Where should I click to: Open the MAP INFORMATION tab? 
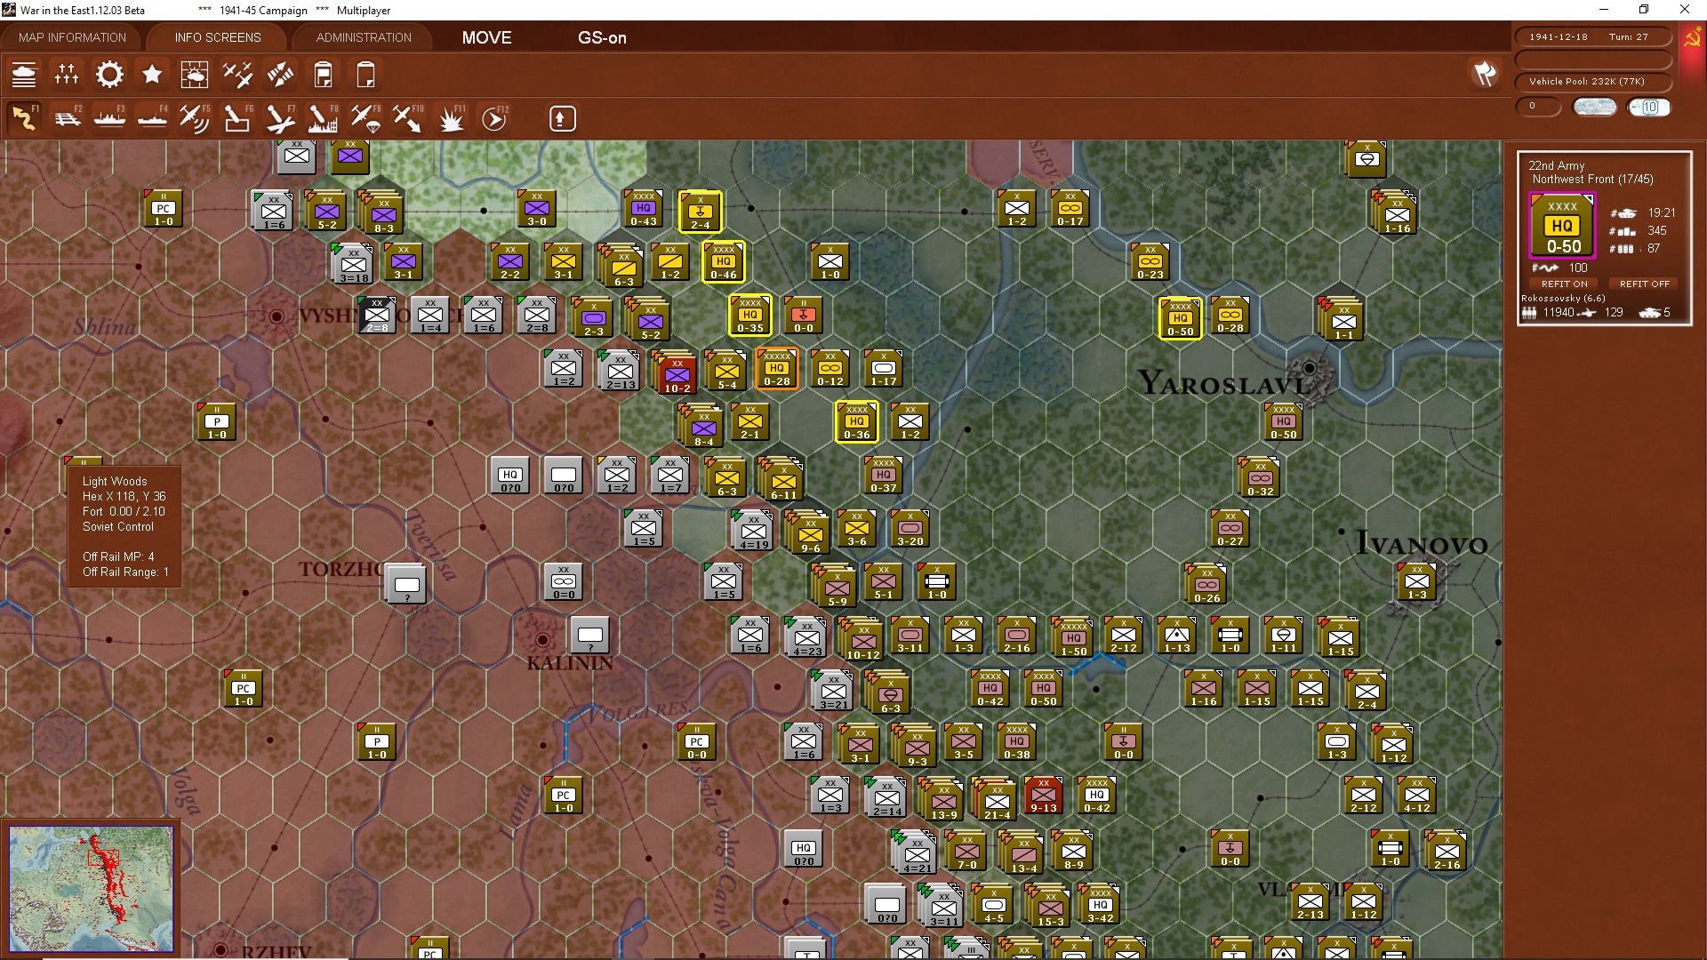72,37
